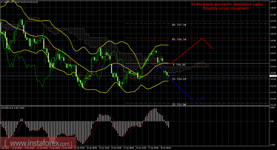Click the S1 113.29 support label

pos(179,79)
